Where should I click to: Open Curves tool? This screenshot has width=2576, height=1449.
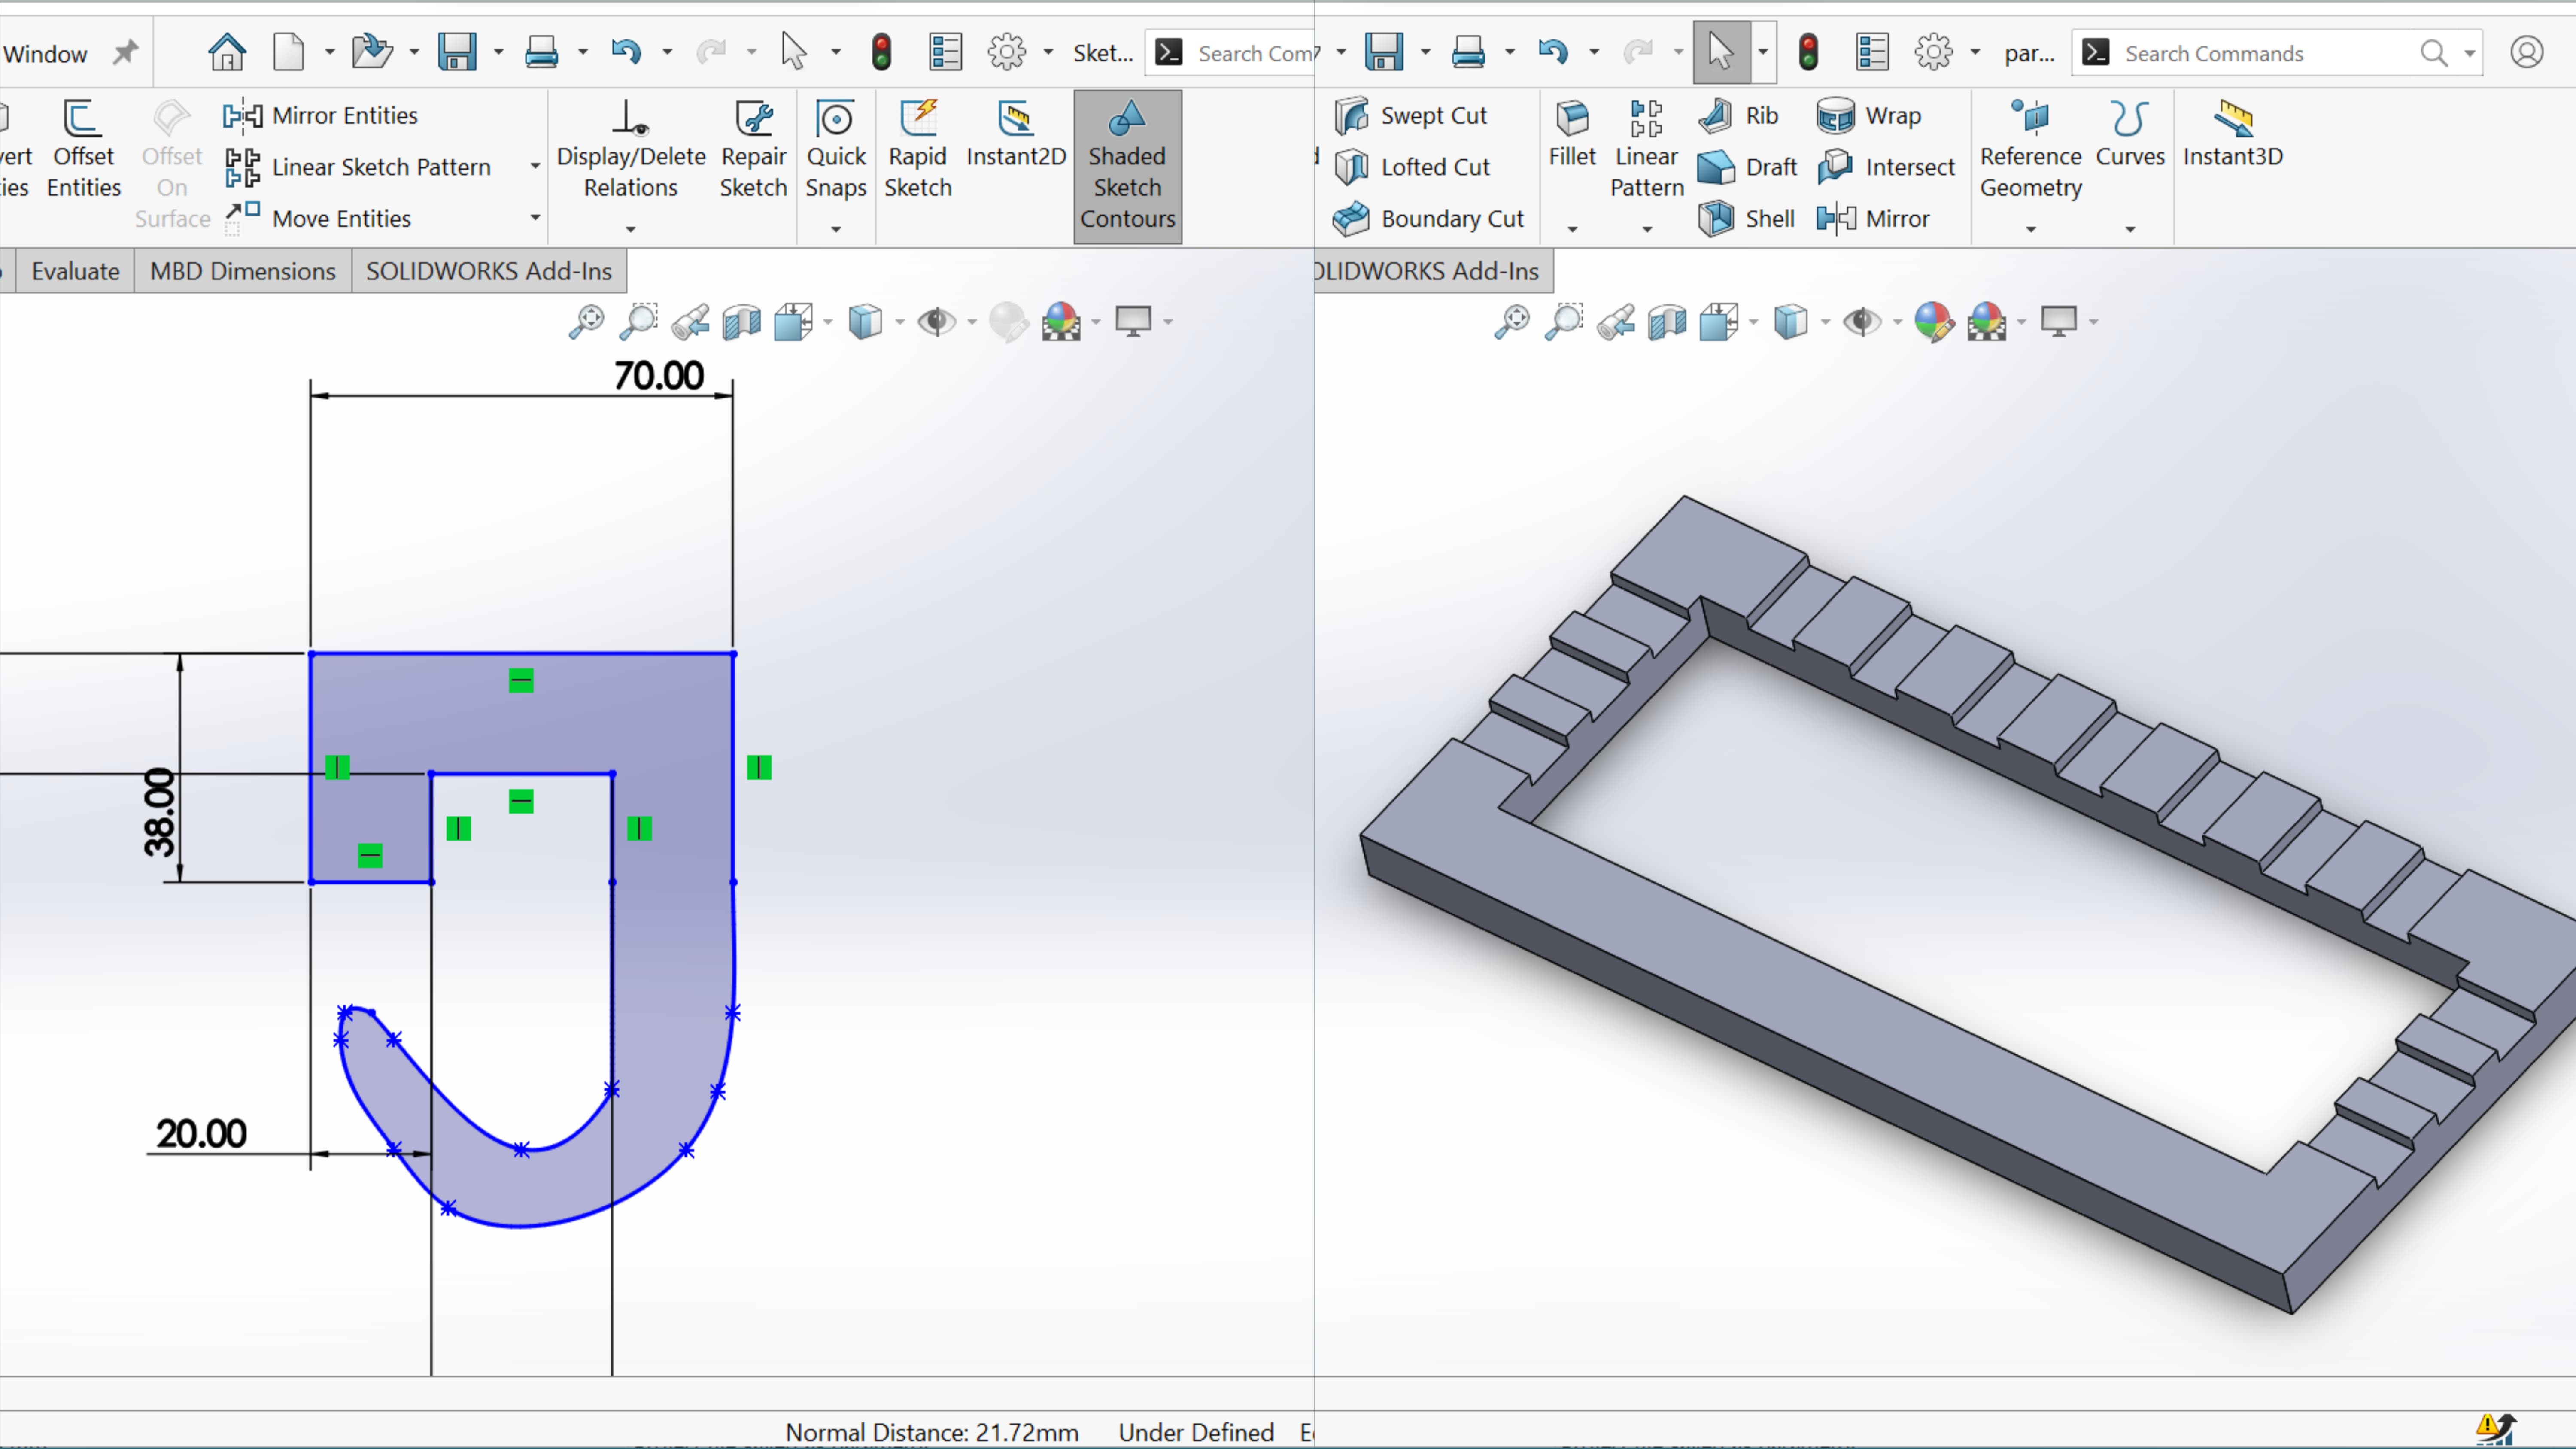2130,134
